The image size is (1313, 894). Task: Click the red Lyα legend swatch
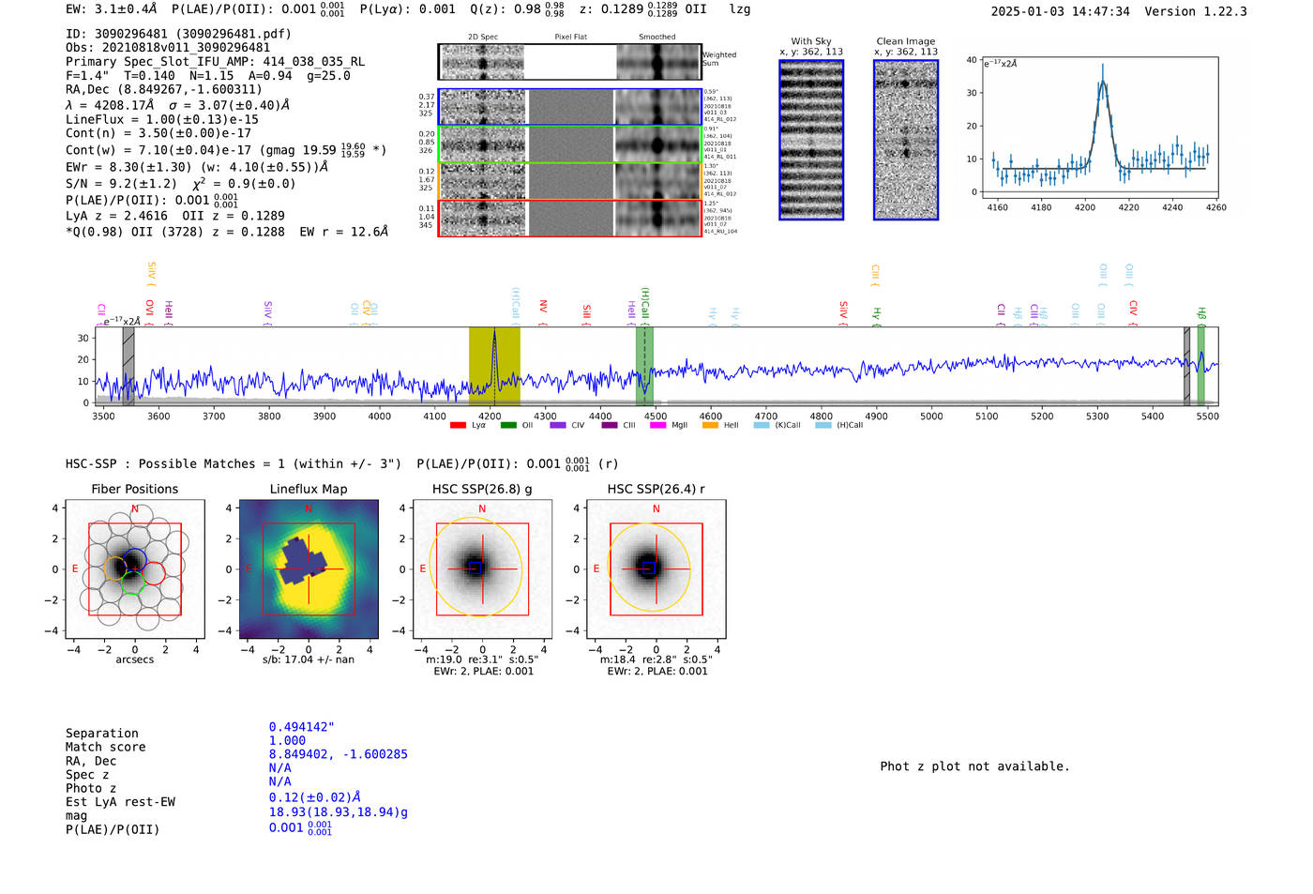click(x=458, y=425)
